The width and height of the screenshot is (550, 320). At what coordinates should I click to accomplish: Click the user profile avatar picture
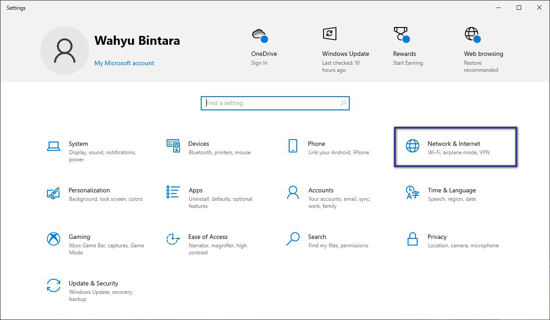[x=65, y=51]
